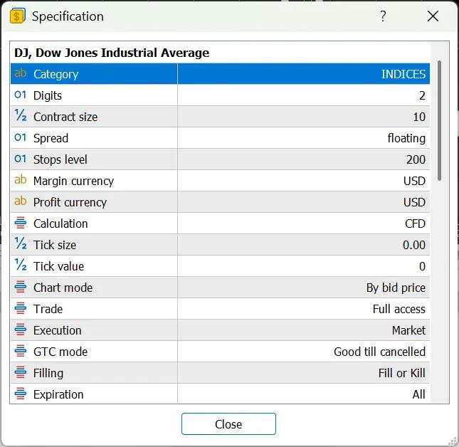Select the Spread row label
This screenshot has height=447, width=459.
[x=51, y=139]
